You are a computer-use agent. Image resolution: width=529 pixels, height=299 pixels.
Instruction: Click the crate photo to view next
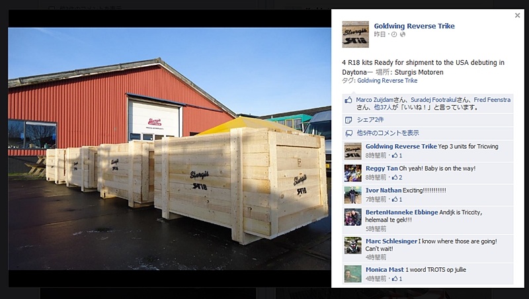tap(169, 148)
